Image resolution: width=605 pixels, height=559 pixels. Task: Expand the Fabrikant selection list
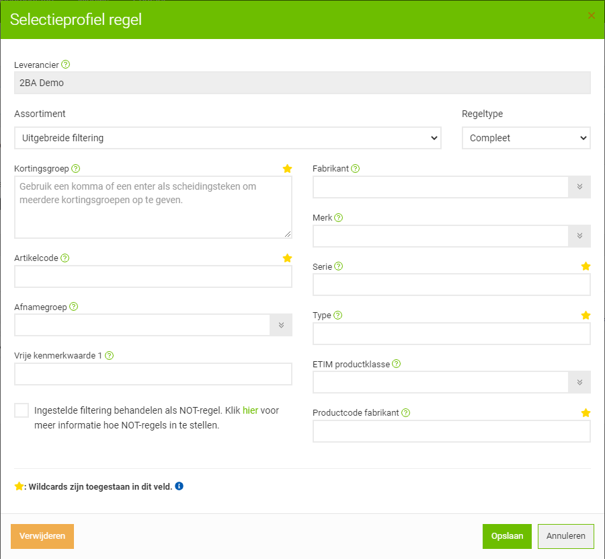pyautogui.click(x=579, y=187)
